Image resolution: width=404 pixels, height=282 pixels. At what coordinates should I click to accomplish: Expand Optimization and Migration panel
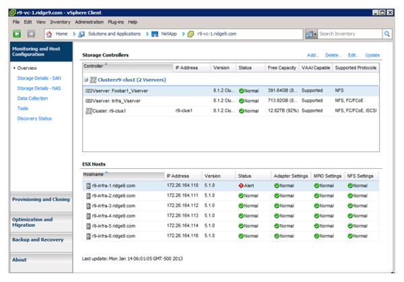41,222
